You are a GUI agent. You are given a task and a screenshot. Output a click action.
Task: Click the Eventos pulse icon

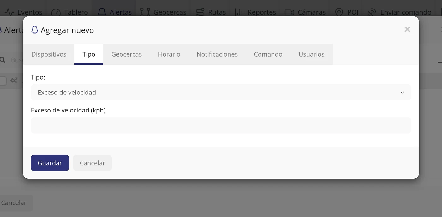9,12
